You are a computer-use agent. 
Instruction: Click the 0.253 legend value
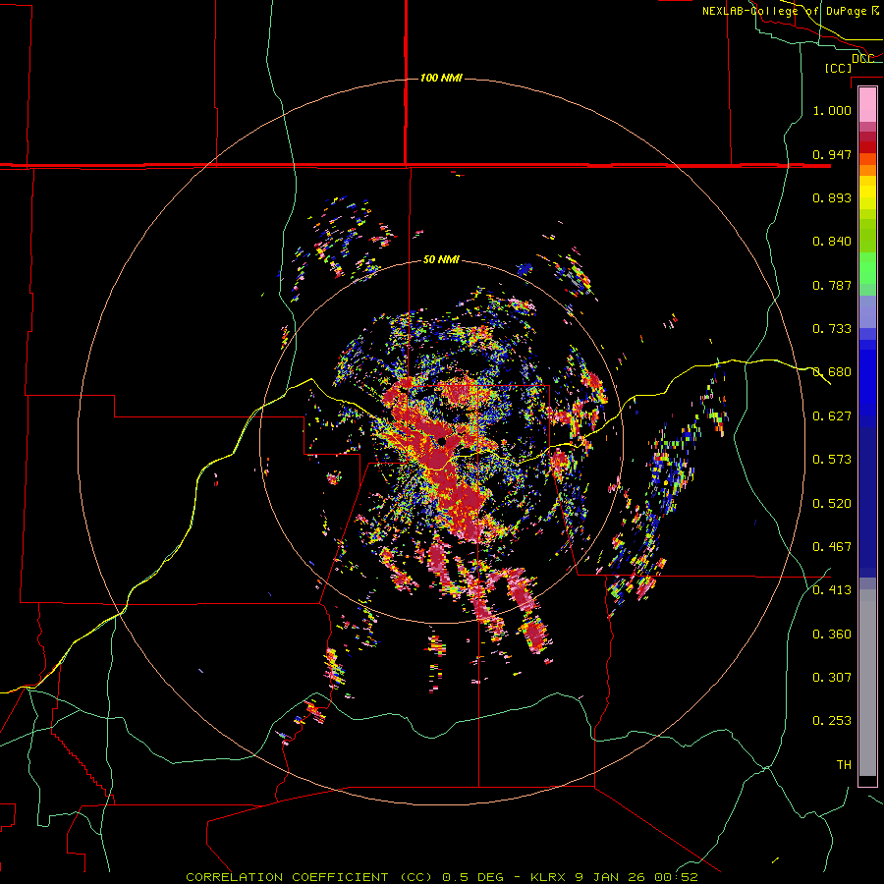click(x=832, y=721)
